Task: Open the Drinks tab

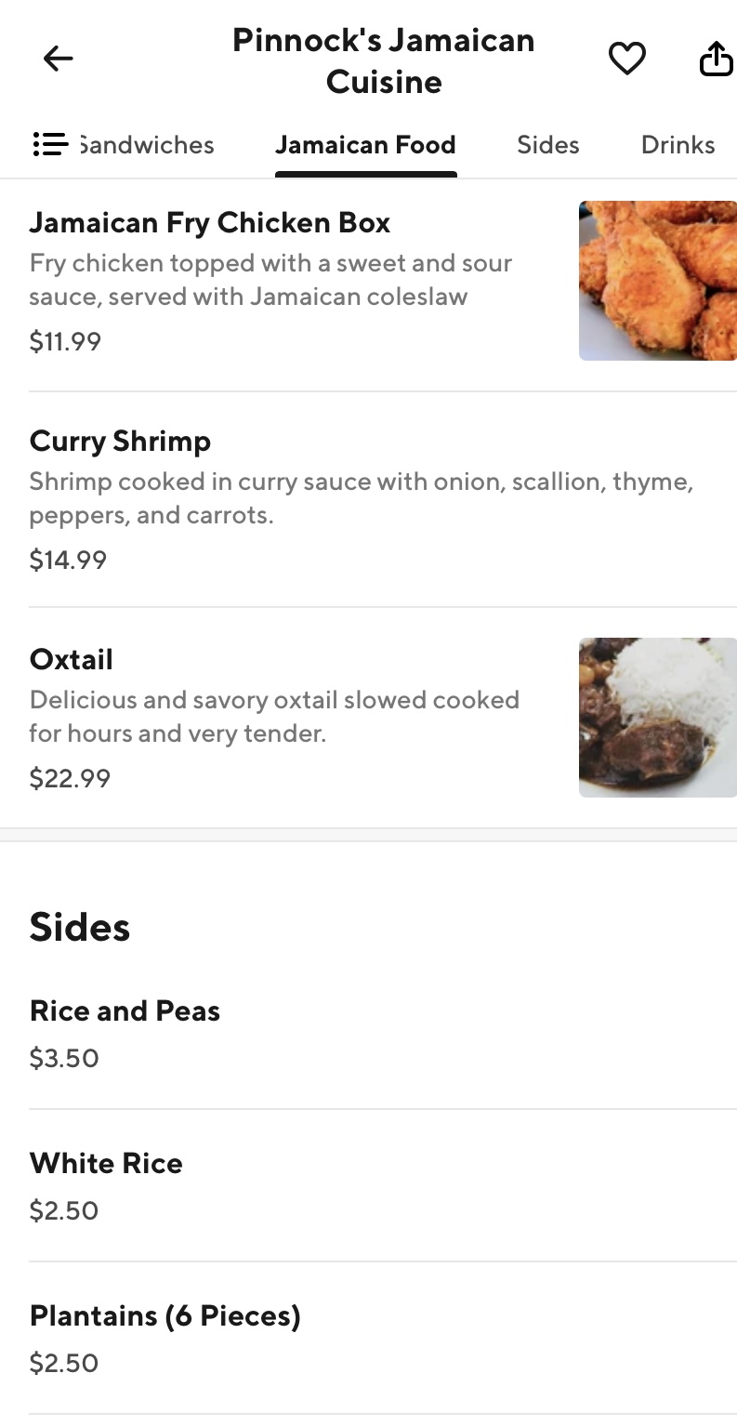Action: click(x=678, y=145)
